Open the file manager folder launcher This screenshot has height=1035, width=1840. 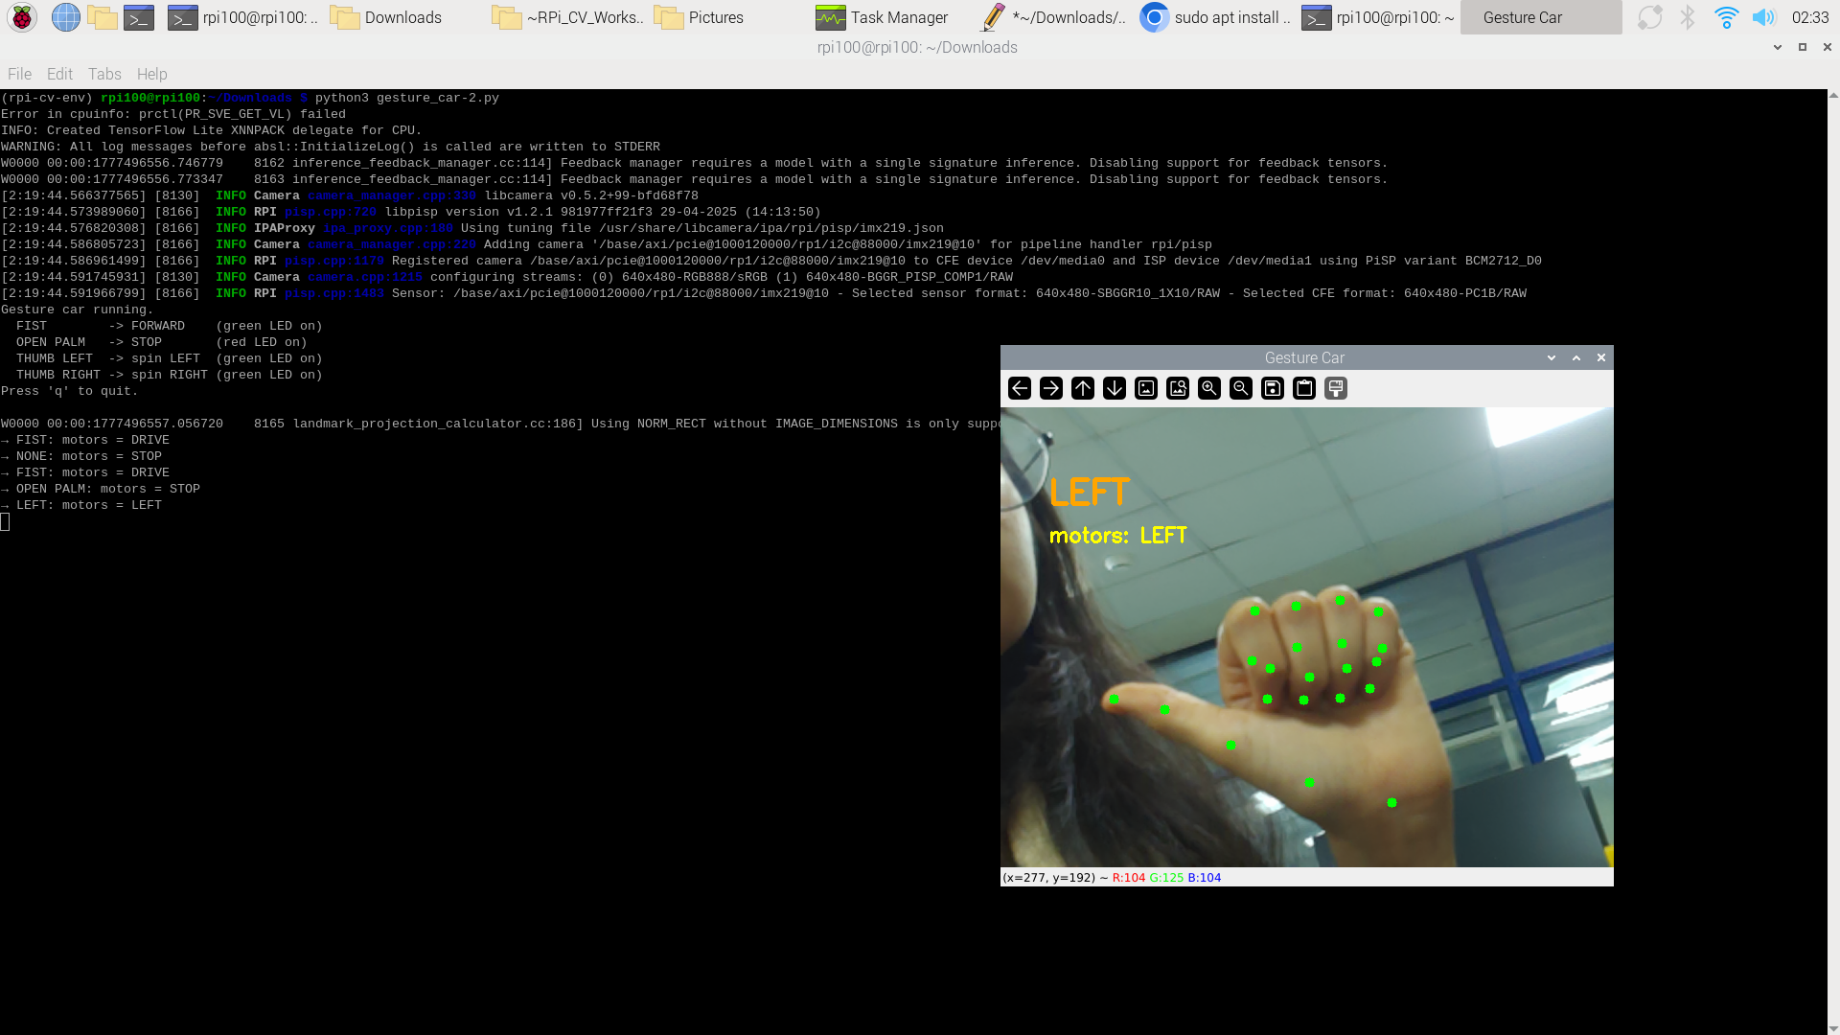point(102,17)
